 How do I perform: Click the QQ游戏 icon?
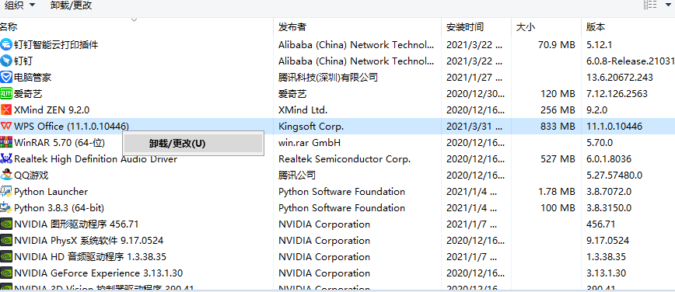pos(6,175)
